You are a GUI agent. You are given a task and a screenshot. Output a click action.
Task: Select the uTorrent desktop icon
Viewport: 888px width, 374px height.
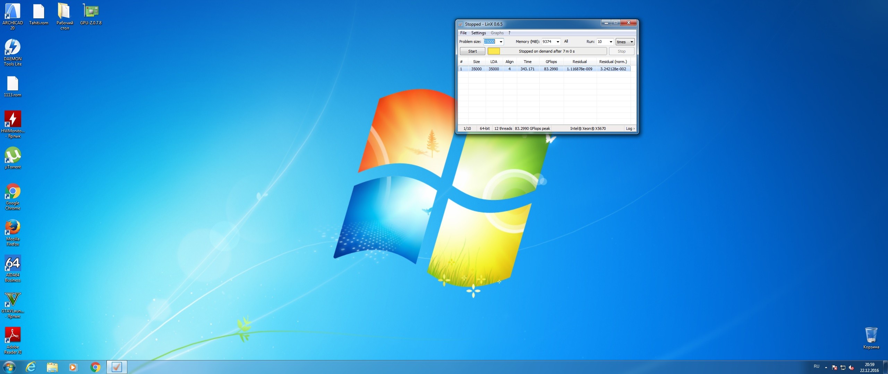(x=12, y=158)
